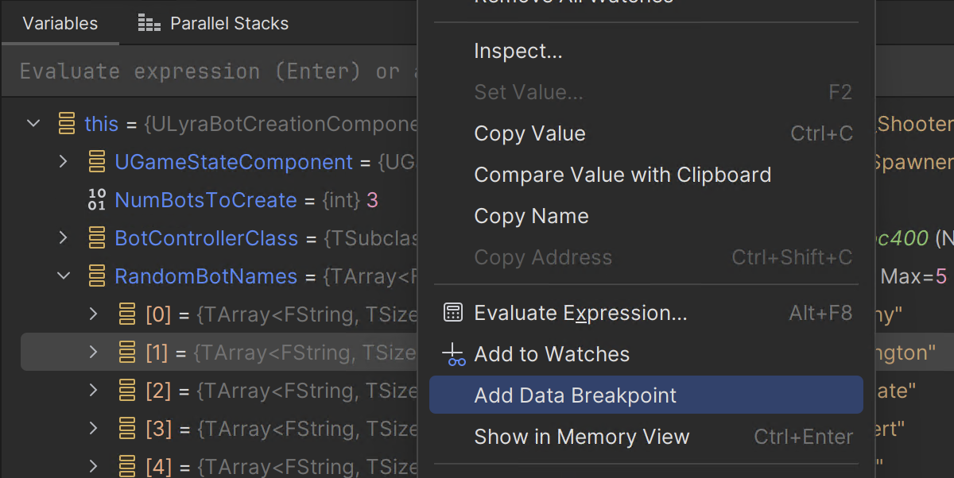Click the Evaluate Expression calculator icon
Viewport: 954px width, 478px height.
click(453, 313)
